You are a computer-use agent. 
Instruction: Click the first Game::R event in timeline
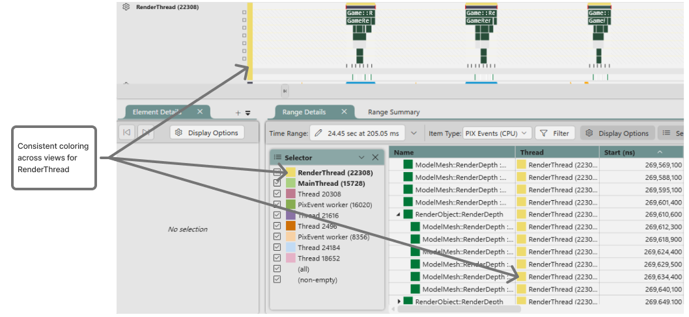pyautogui.click(x=360, y=13)
